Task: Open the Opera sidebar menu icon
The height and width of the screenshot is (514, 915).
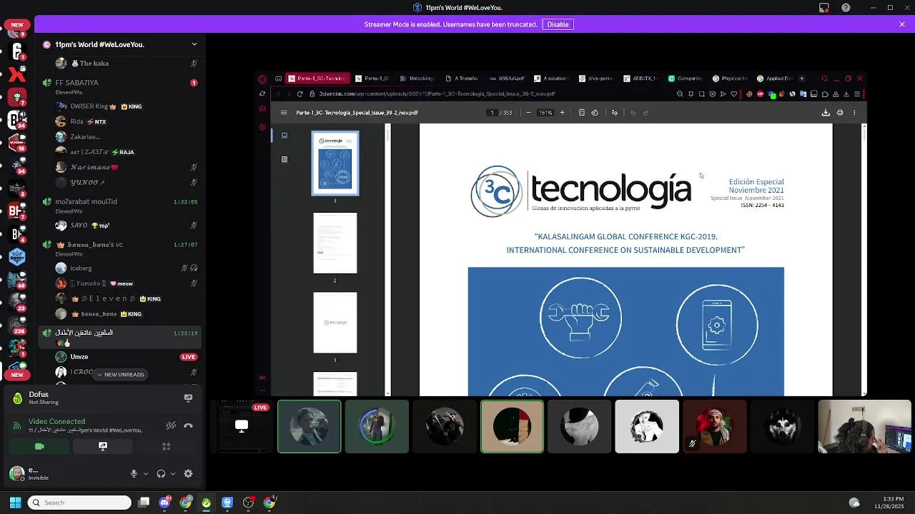Action: point(262,79)
